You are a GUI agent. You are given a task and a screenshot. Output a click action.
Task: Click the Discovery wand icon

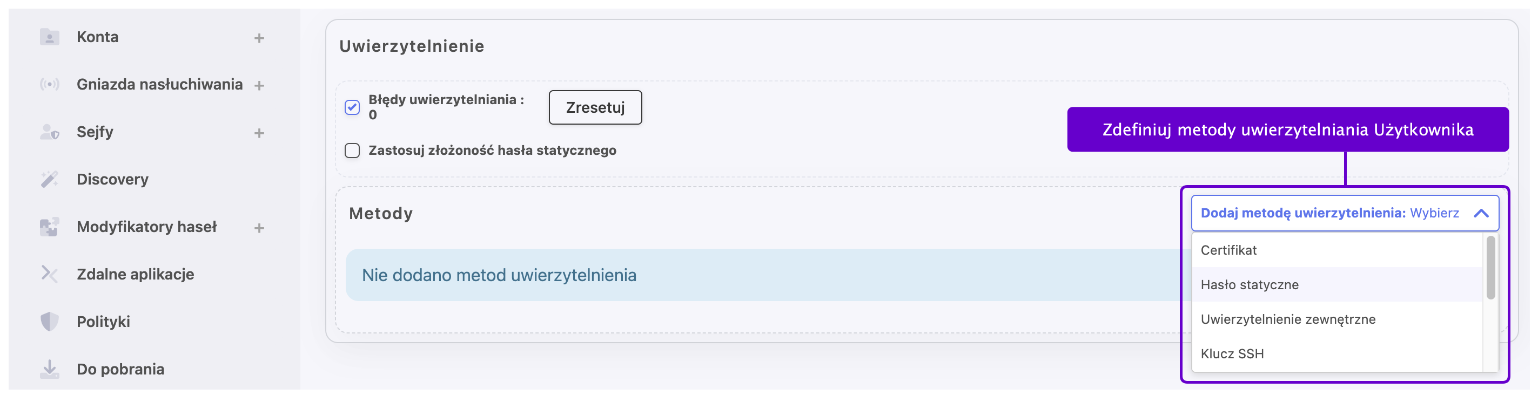tap(50, 179)
